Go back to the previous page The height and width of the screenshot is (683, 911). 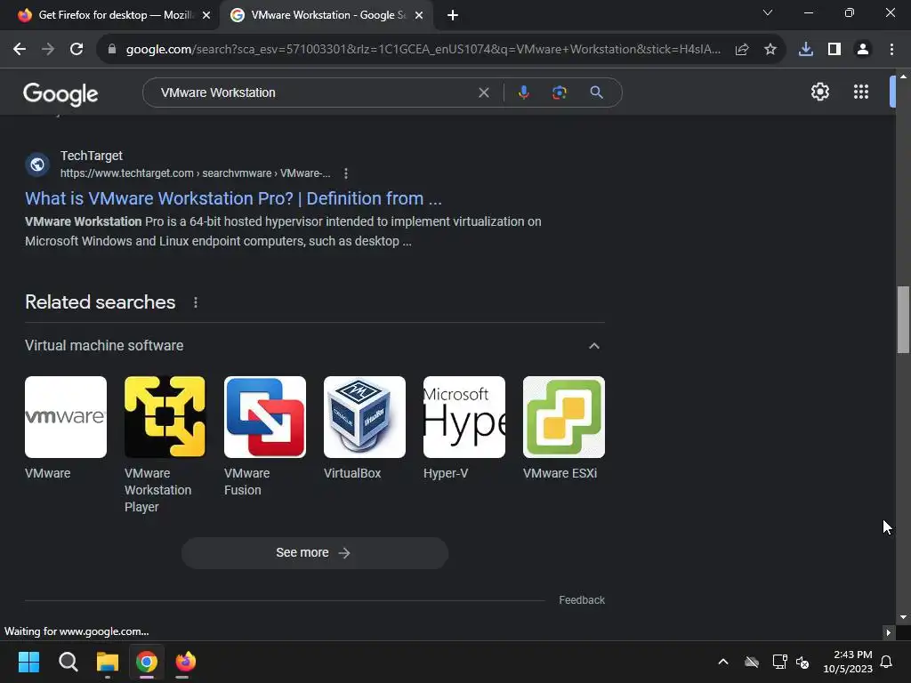coord(20,50)
